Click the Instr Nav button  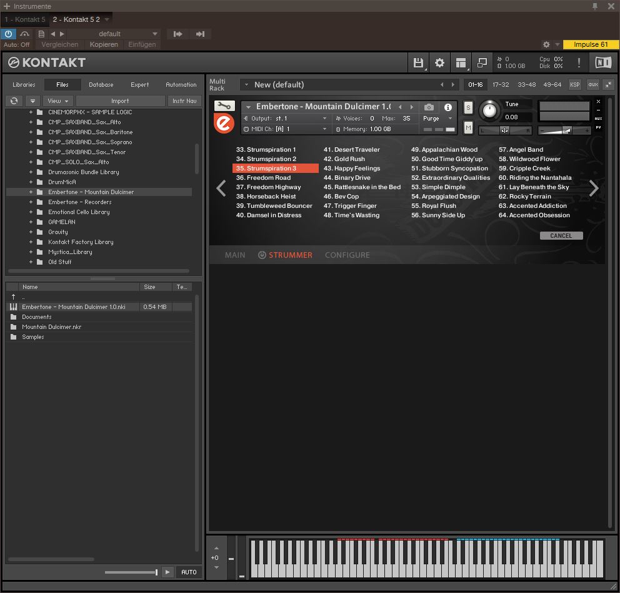184,100
